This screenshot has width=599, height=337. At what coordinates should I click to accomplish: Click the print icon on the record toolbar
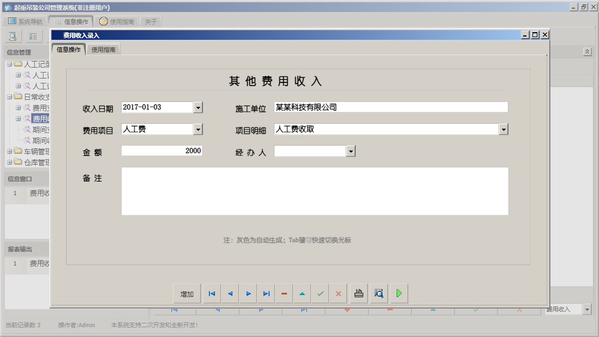coord(358,293)
